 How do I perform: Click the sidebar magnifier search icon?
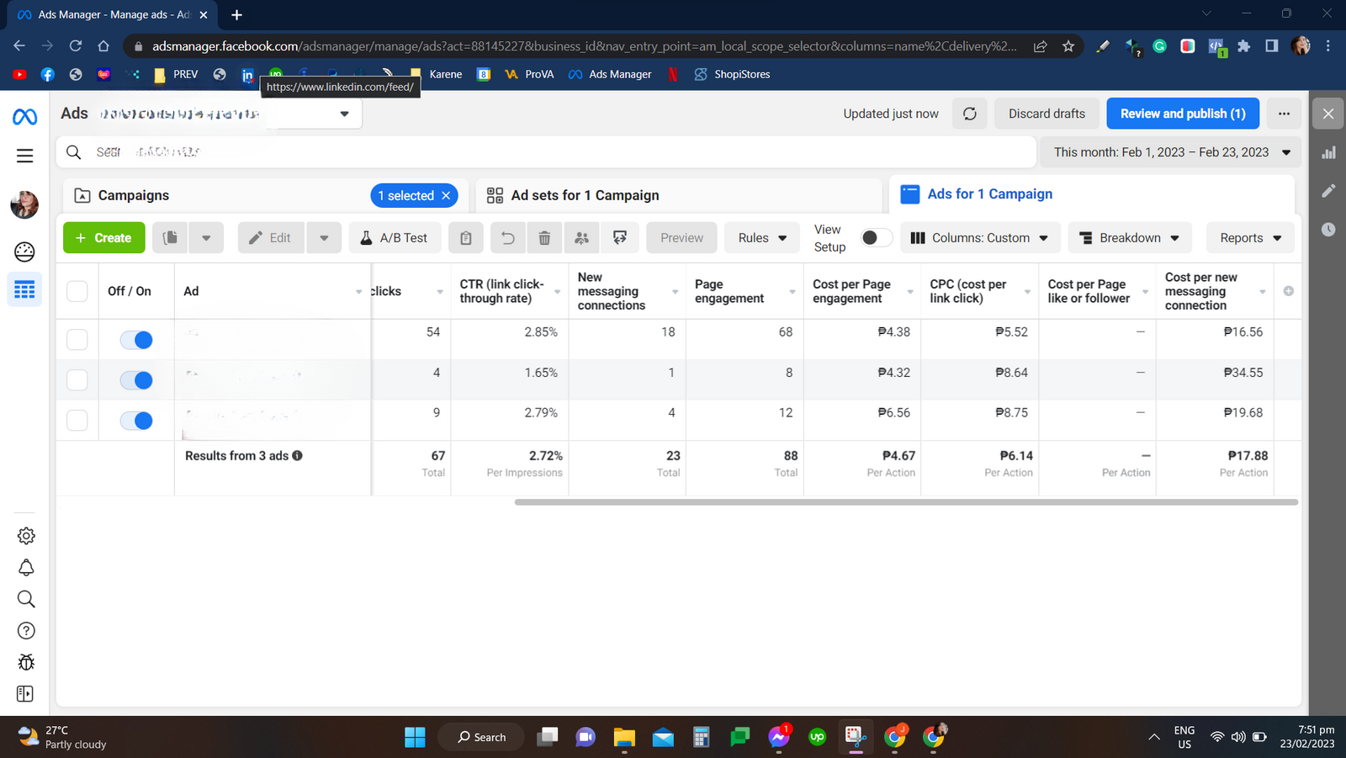tap(26, 599)
